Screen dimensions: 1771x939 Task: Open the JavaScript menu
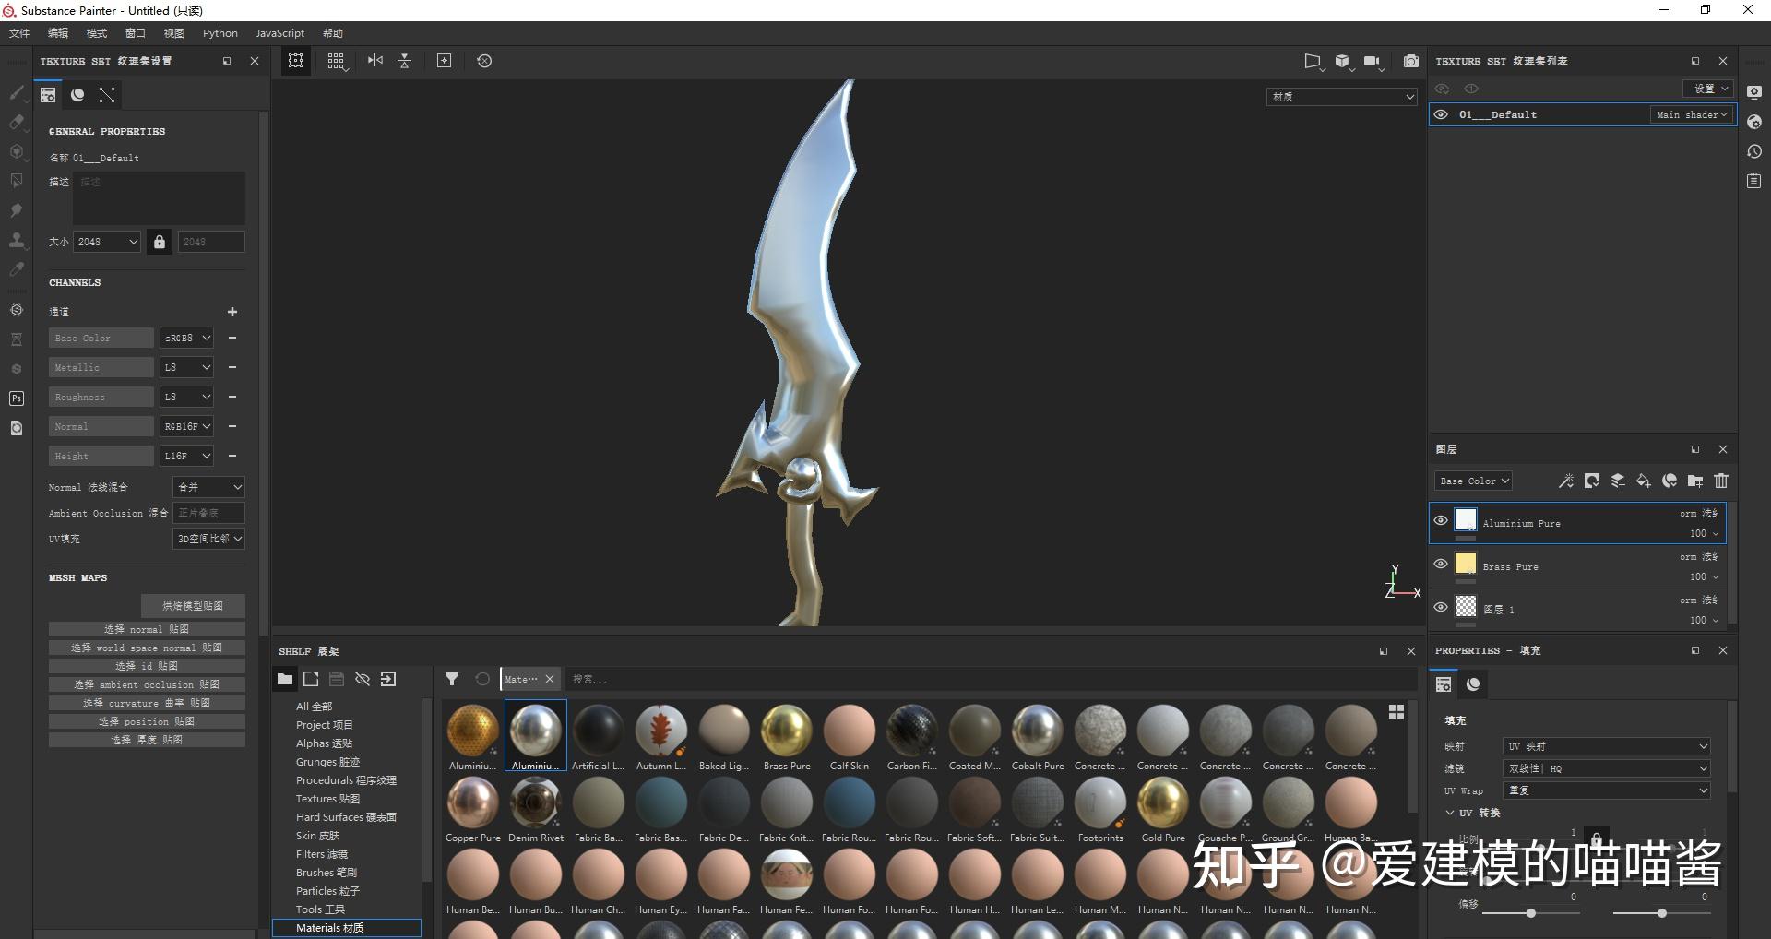tap(279, 33)
